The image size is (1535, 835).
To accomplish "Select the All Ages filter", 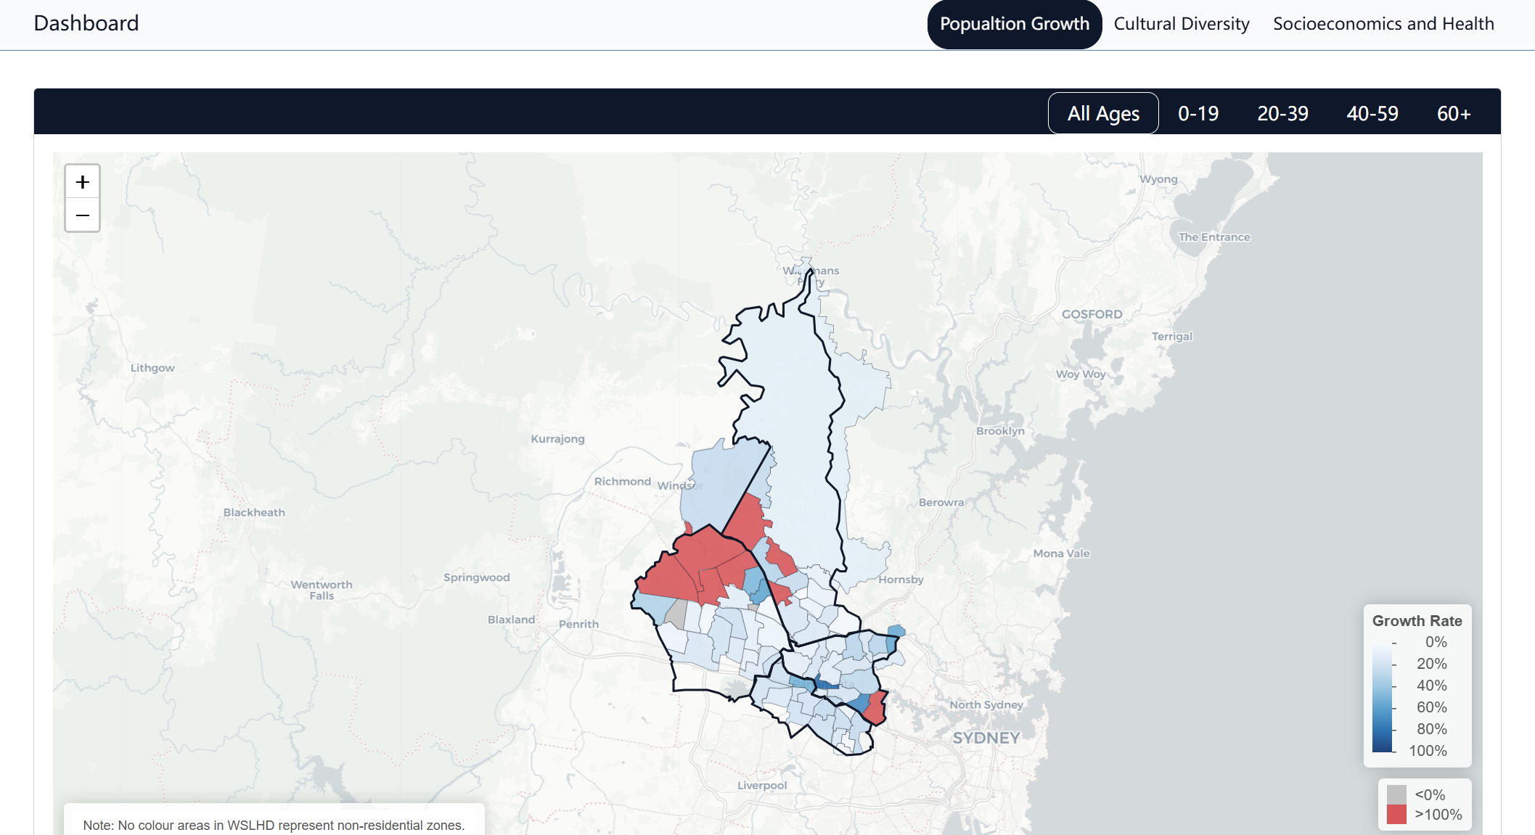I will click(1102, 113).
